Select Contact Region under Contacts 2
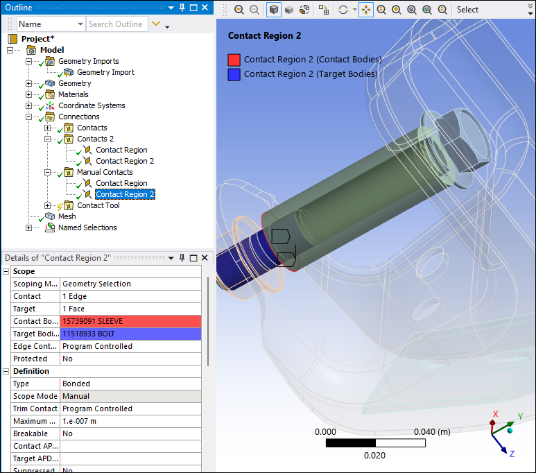Image resolution: width=536 pixels, height=473 pixels. 121,150
